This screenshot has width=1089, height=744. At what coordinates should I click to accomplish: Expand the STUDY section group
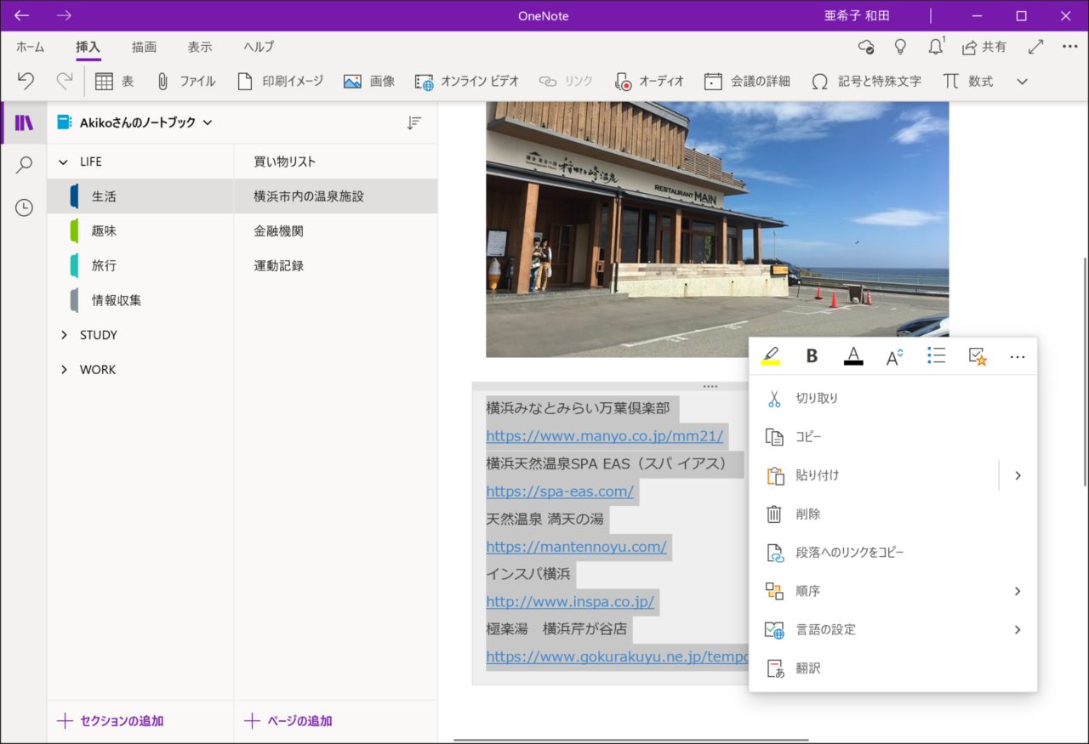(x=64, y=335)
